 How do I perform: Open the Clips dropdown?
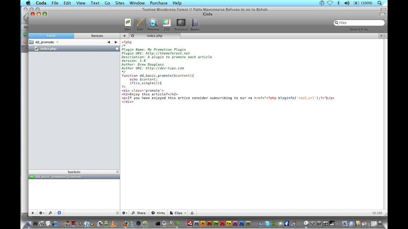pos(178,213)
